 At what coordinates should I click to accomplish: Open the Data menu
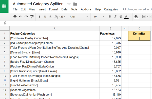coord(64,9)
